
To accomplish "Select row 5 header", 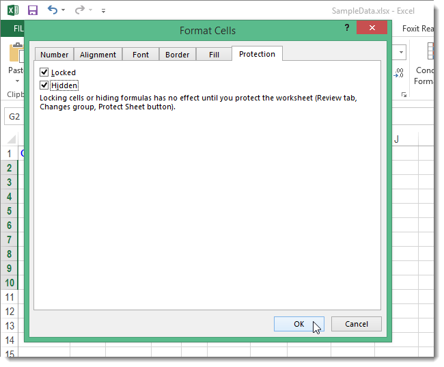I will (x=9, y=211).
